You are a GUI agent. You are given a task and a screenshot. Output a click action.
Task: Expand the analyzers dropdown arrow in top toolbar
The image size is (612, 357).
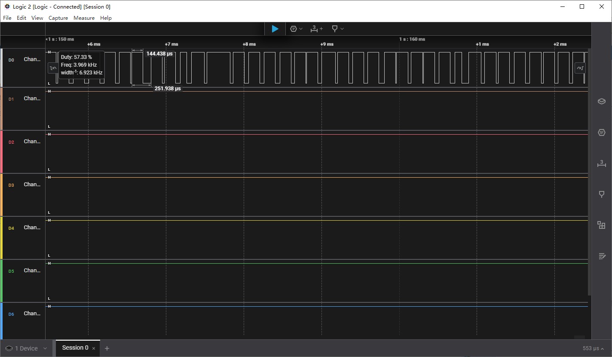click(301, 29)
